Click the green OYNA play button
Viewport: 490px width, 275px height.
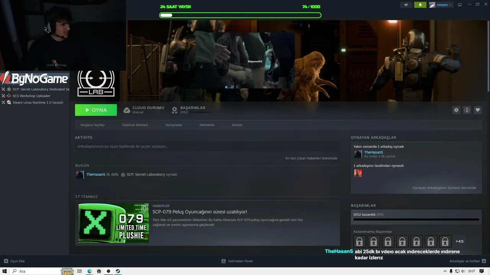click(x=96, y=110)
